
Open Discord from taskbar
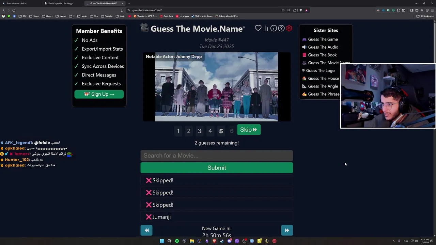(x=229, y=241)
